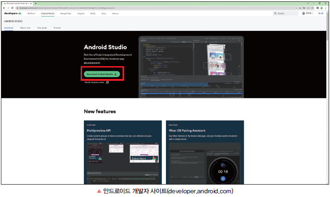Open the Platform nav item
Viewport: 330px width, 197px height.
point(31,13)
